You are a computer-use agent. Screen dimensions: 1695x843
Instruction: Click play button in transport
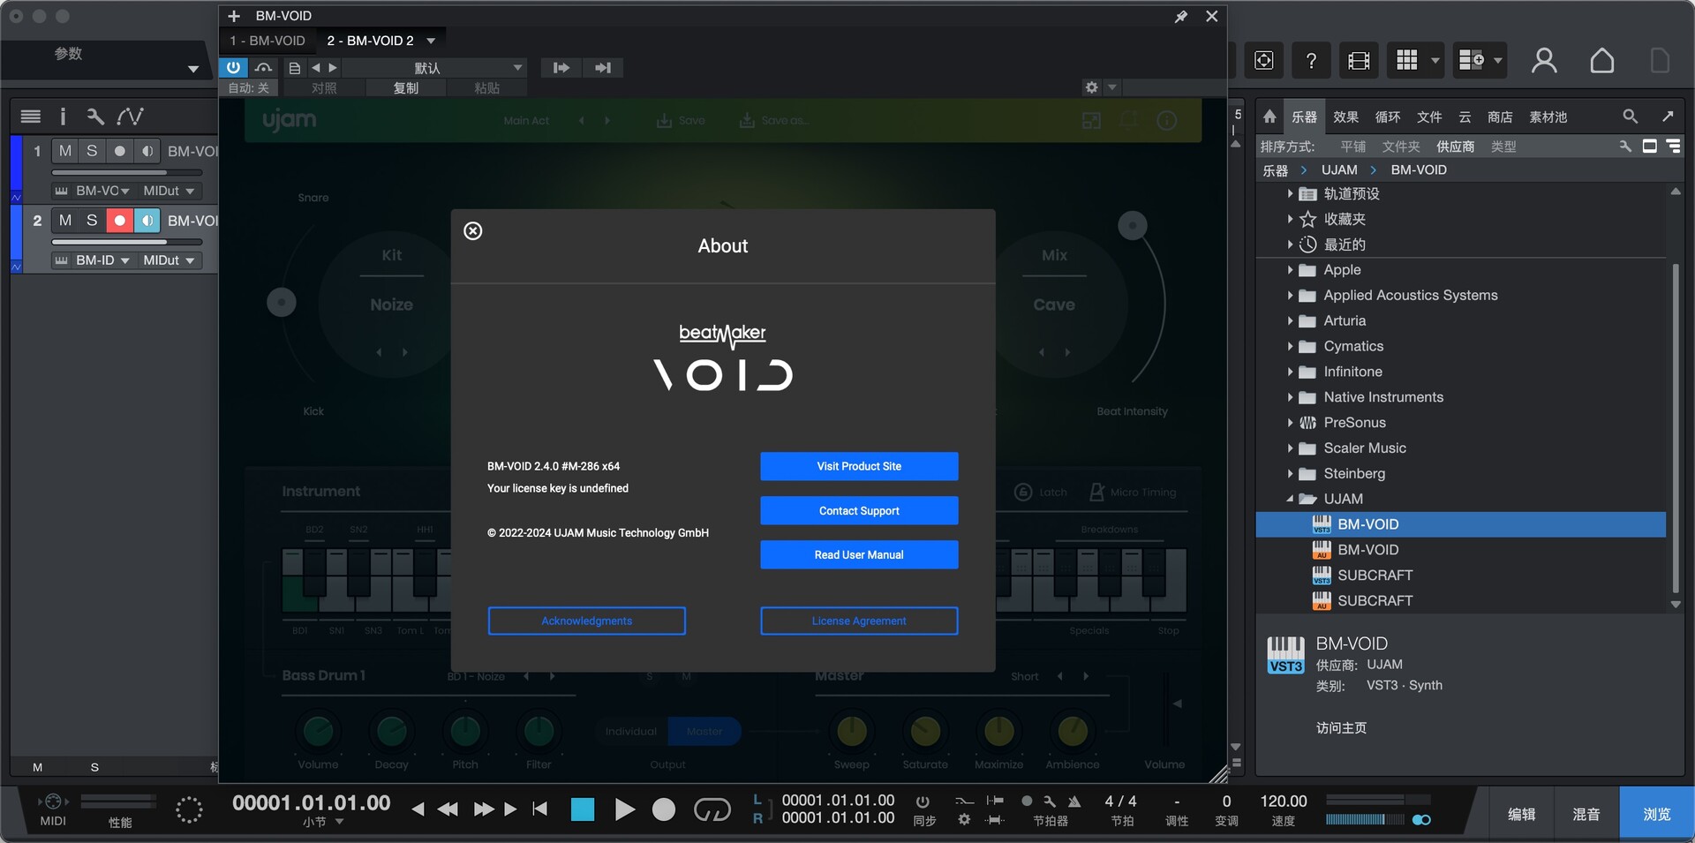pos(624,809)
